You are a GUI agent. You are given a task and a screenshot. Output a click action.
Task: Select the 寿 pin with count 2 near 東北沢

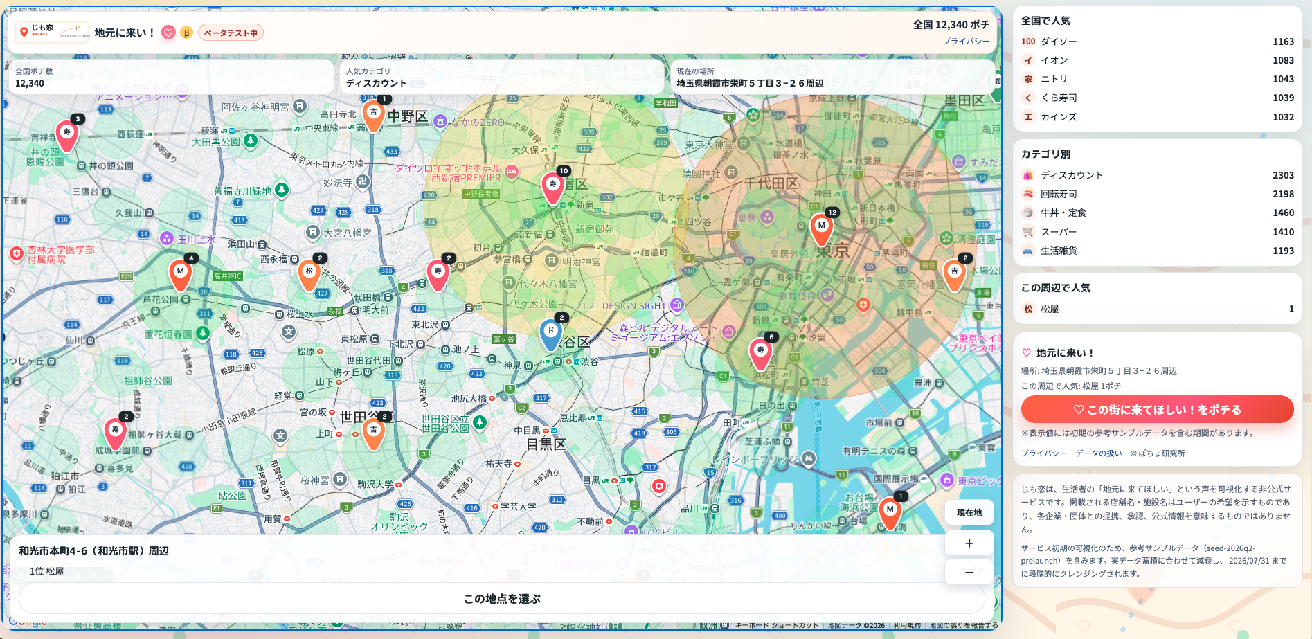point(438,275)
